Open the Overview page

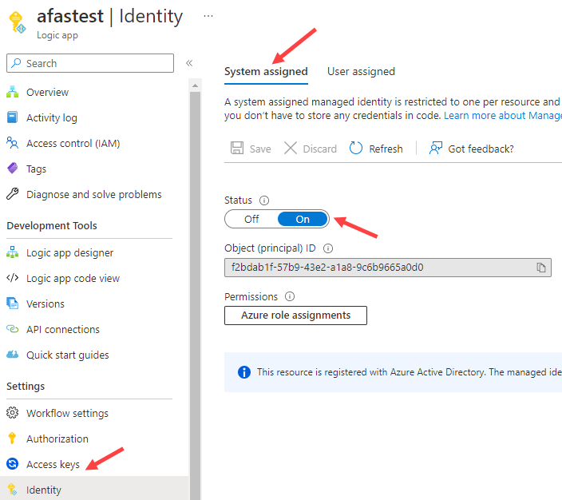pyautogui.click(x=47, y=92)
